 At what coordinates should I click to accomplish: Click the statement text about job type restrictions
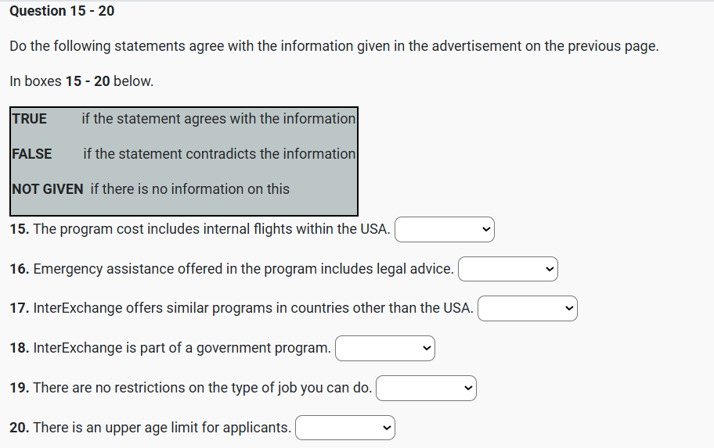click(x=202, y=388)
